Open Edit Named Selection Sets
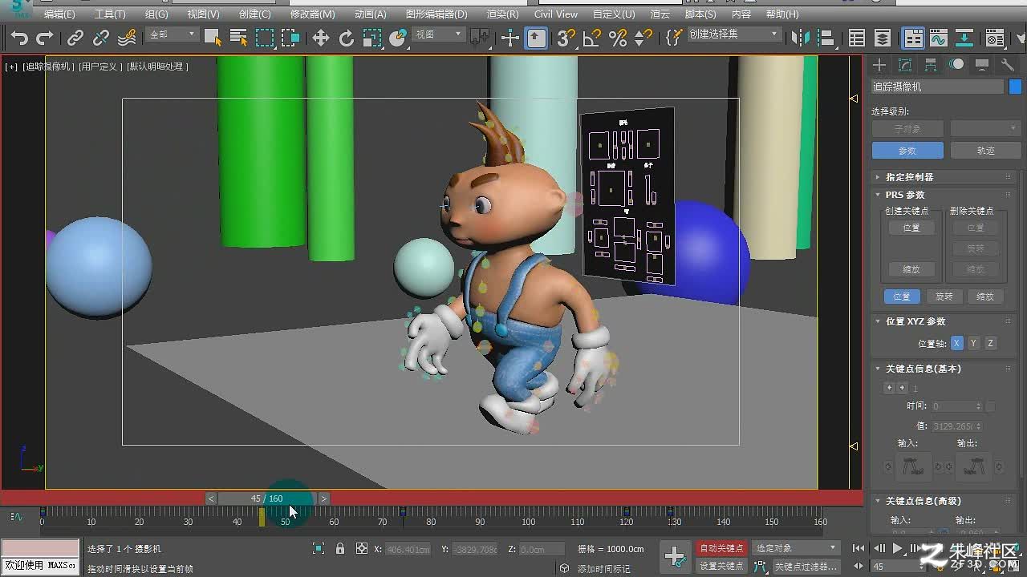1027x577 pixels. point(674,38)
